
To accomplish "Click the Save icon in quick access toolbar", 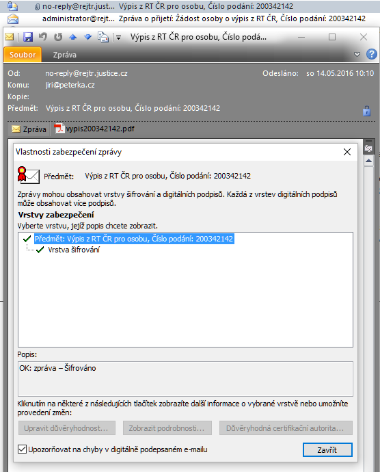I will (x=28, y=37).
